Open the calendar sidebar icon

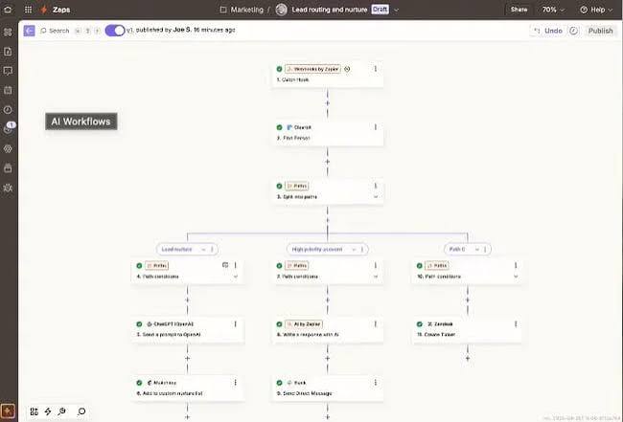coord(8,90)
